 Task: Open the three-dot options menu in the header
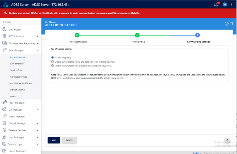pos(231,4)
